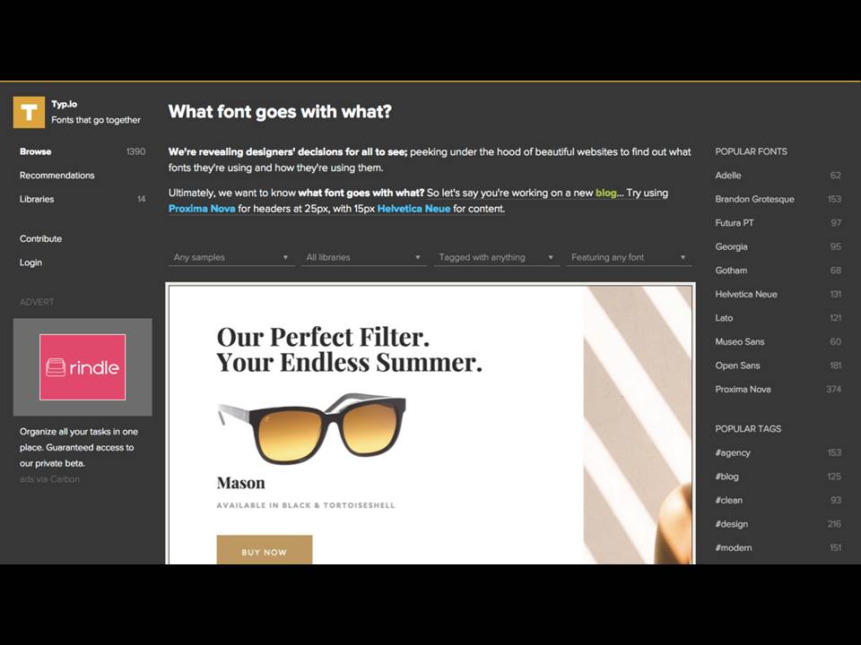Open the Contribute page
The image size is (861, 645).
click(40, 238)
